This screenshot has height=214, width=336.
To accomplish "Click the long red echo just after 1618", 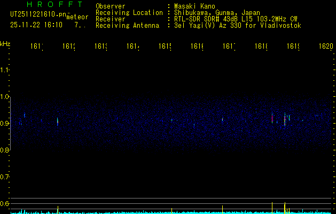I will tap(272, 118).
